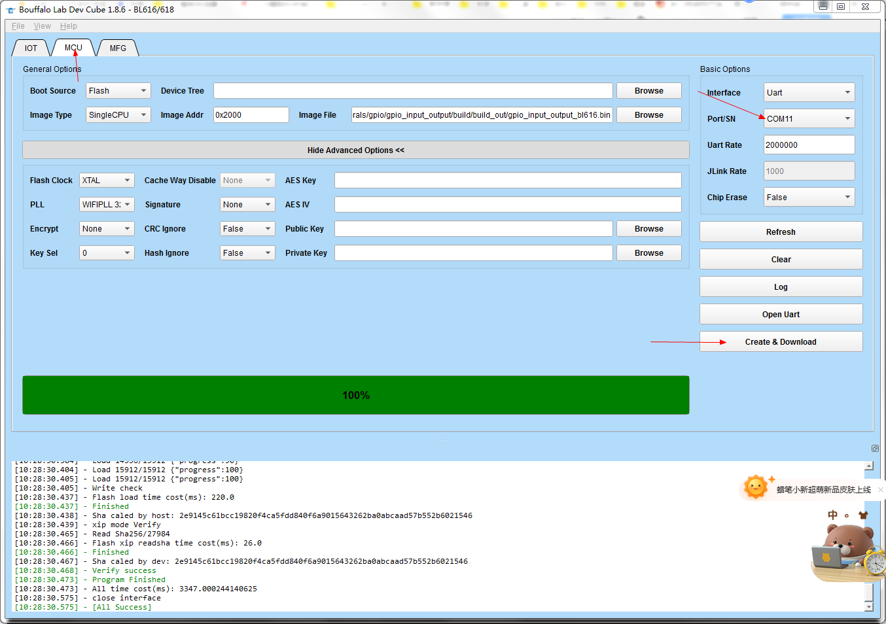Click the Log button
The image size is (886, 624).
[781, 287]
